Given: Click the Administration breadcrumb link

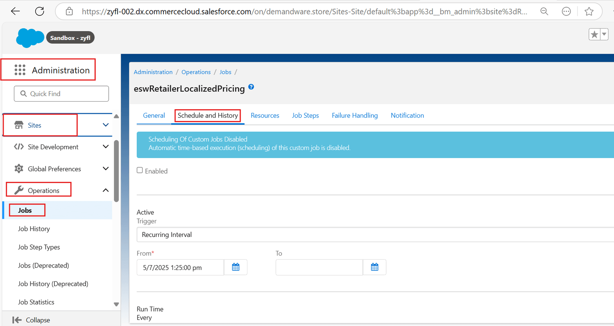Looking at the screenshot, I should [x=153, y=72].
